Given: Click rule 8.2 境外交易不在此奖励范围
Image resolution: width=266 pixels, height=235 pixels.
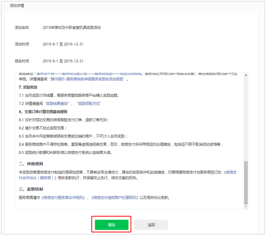Looking at the screenshot, I should click(x=43, y=128).
